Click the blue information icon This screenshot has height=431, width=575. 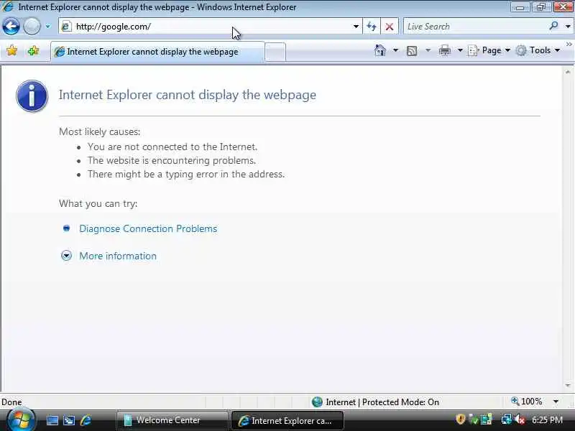pos(32,96)
